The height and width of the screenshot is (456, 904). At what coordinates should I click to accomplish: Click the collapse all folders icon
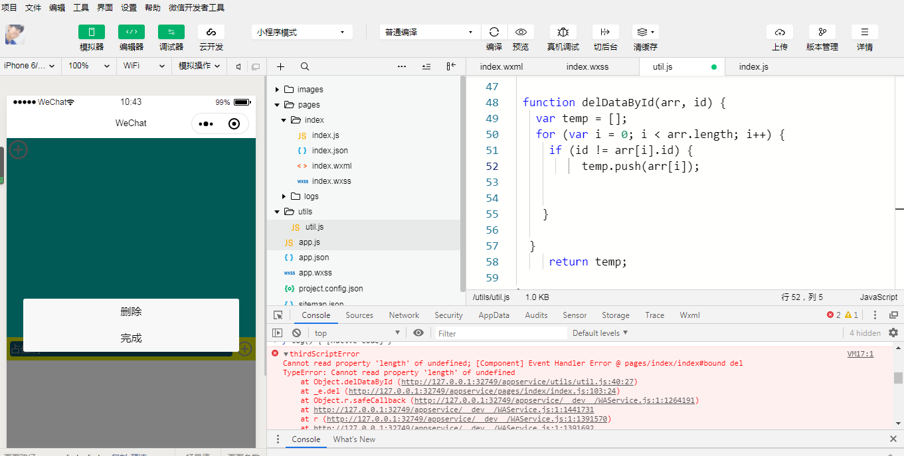426,66
